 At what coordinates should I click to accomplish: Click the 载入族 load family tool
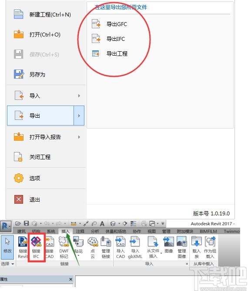[x=197, y=248]
